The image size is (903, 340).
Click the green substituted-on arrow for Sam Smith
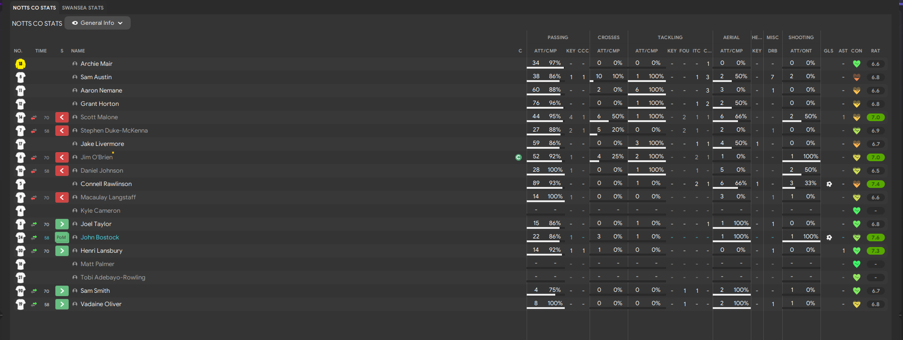tap(62, 290)
